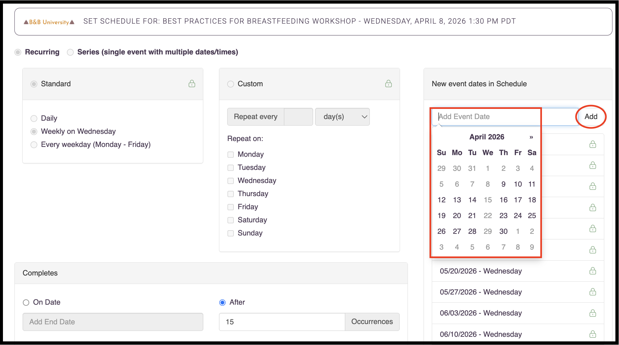Screen dimensions: 619x345
Task: Click the lock icon for 06/03/2026 - Wednesday
Action: coord(593,313)
